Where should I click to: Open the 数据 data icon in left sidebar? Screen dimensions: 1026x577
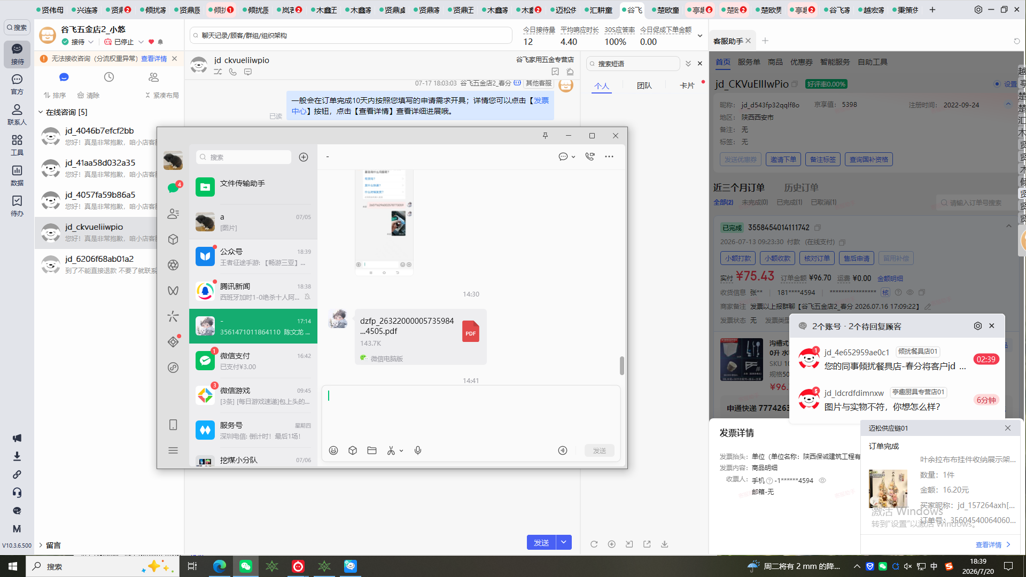(17, 175)
